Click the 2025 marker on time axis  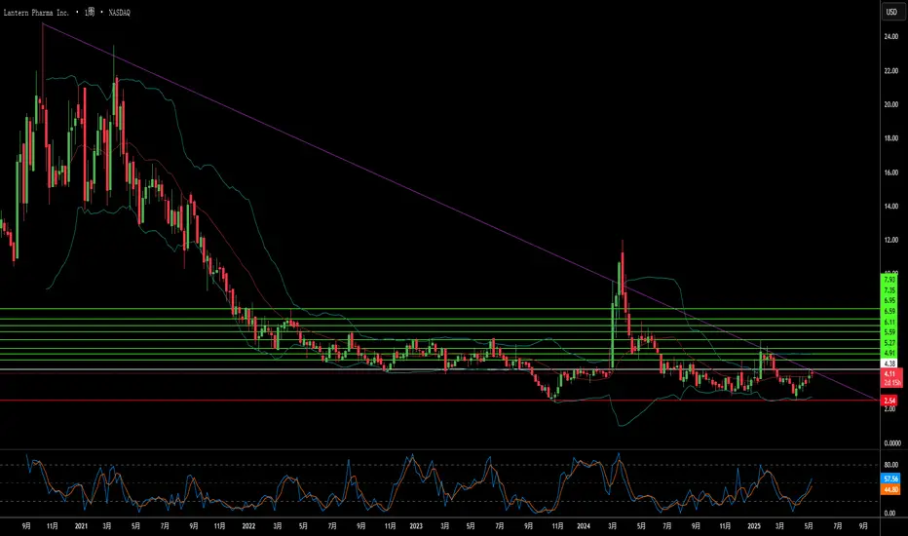(750, 524)
